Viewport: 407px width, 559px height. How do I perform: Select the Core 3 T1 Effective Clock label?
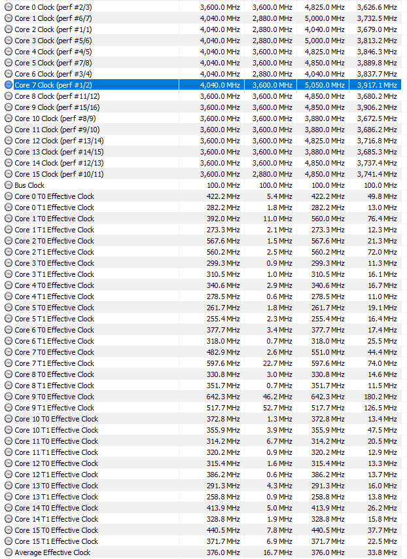pyautogui.click(x=54, y=274)
